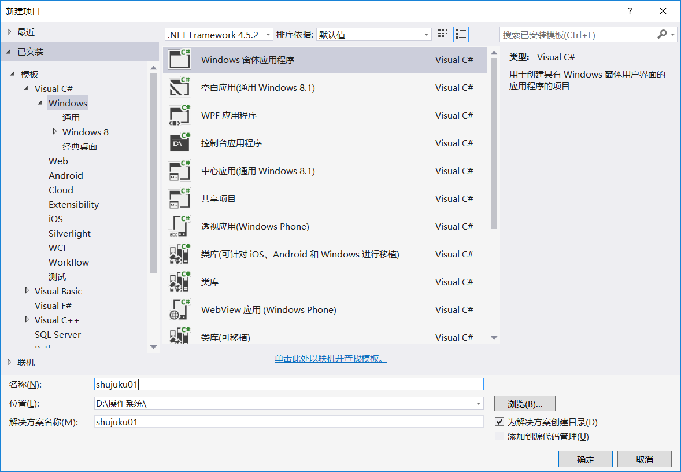Screen dimensions: 681x472
Task: Click the template list scroll-up arrow
Action: [494, 53]
